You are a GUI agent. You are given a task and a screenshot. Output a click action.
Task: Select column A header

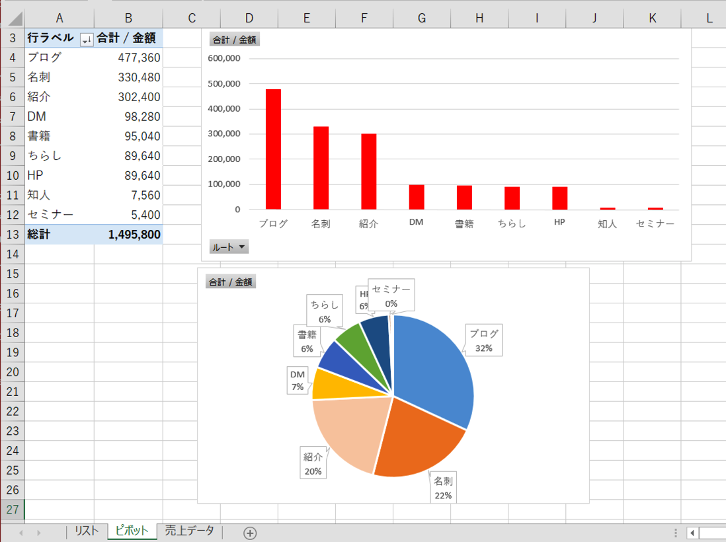click(x=60, y=18)
